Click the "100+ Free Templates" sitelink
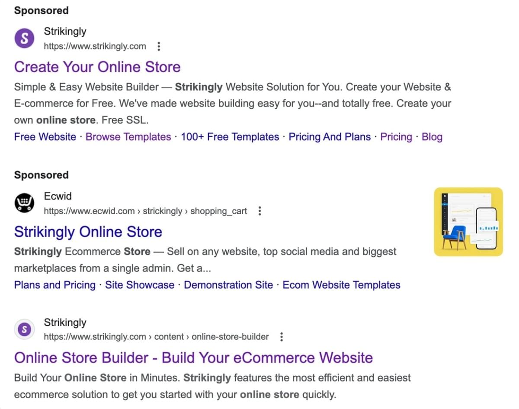This screenshot has width=519, height=409. click(230, 137)
